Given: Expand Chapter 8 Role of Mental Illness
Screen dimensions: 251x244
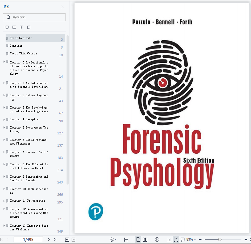Looking at the screenshot, I should (x=4, y=164).
